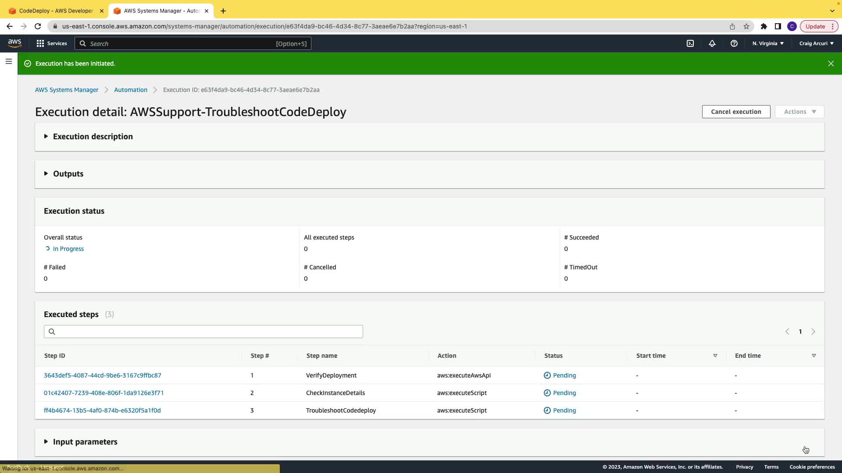Open the VerifyDeployment step ID link
This screenshot has width=842, height=473.
coord(103,375)
